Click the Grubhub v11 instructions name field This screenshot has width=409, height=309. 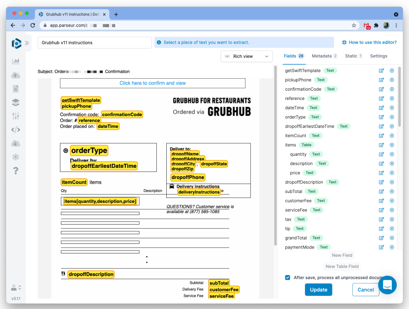[x=95, y=43]
